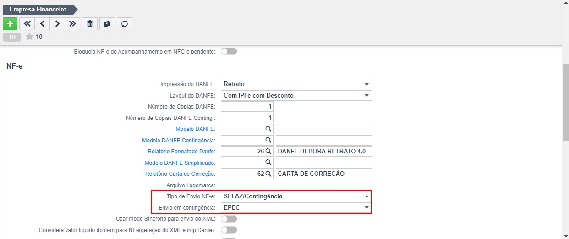This screenshot has height=239, width=569.
Task: Open search magnifier for Relatório Formatado Danfe
Action: tap(268, 152)
